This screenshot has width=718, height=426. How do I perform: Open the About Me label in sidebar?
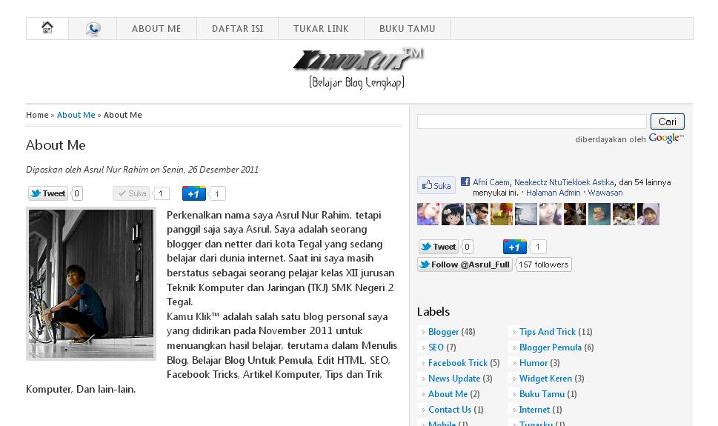coord(448,394)
